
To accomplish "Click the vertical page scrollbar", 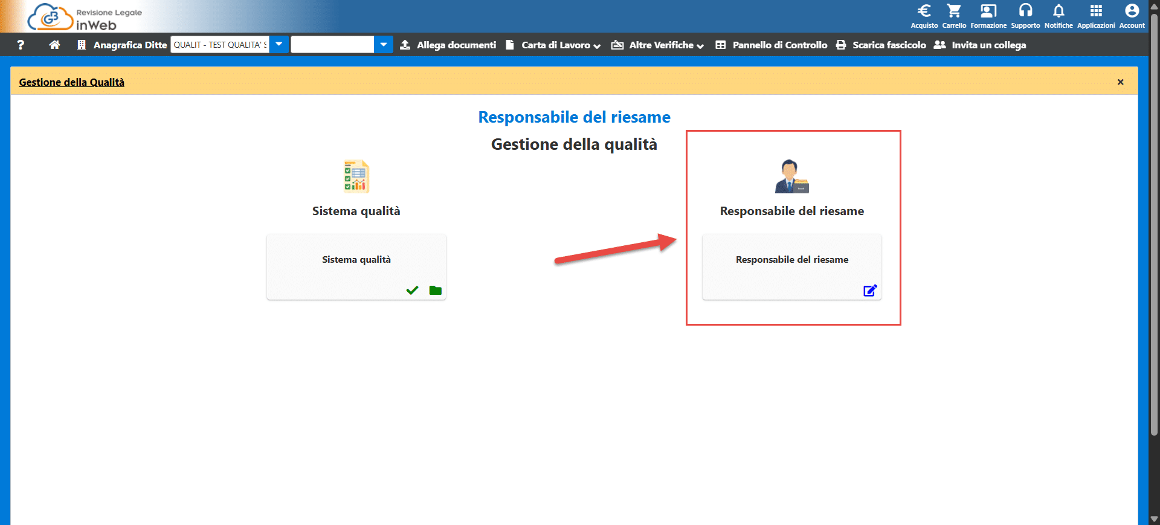I will (x=1154, y=224).
